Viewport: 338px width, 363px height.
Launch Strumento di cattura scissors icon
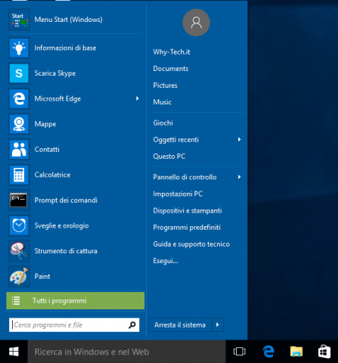(19, 251)
